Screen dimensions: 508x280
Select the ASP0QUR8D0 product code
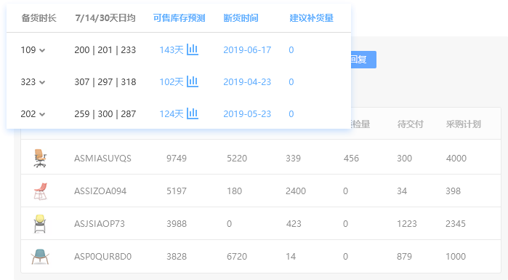[x=102, y=256]
